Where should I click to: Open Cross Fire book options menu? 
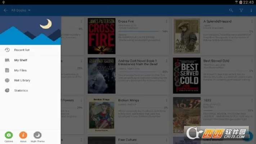166,22
